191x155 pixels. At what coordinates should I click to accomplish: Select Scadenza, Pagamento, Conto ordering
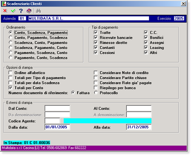click(11, 47)
